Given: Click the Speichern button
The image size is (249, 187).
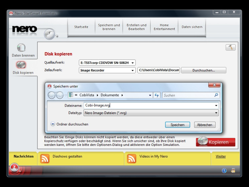Looking at the screenshot, I should [177, 125].
